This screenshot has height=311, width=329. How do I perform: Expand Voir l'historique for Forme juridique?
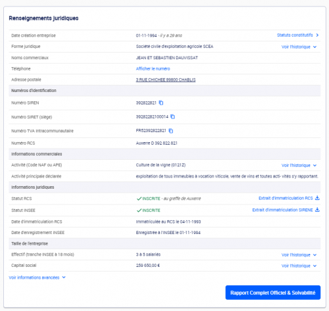[x=299, y=47]
